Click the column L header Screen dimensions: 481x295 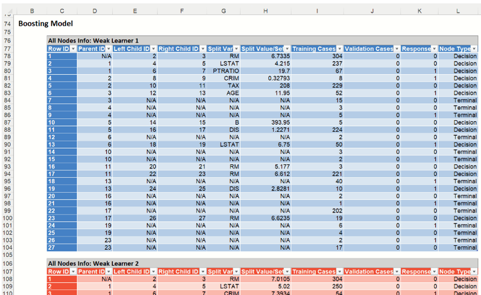pos(458,11)
